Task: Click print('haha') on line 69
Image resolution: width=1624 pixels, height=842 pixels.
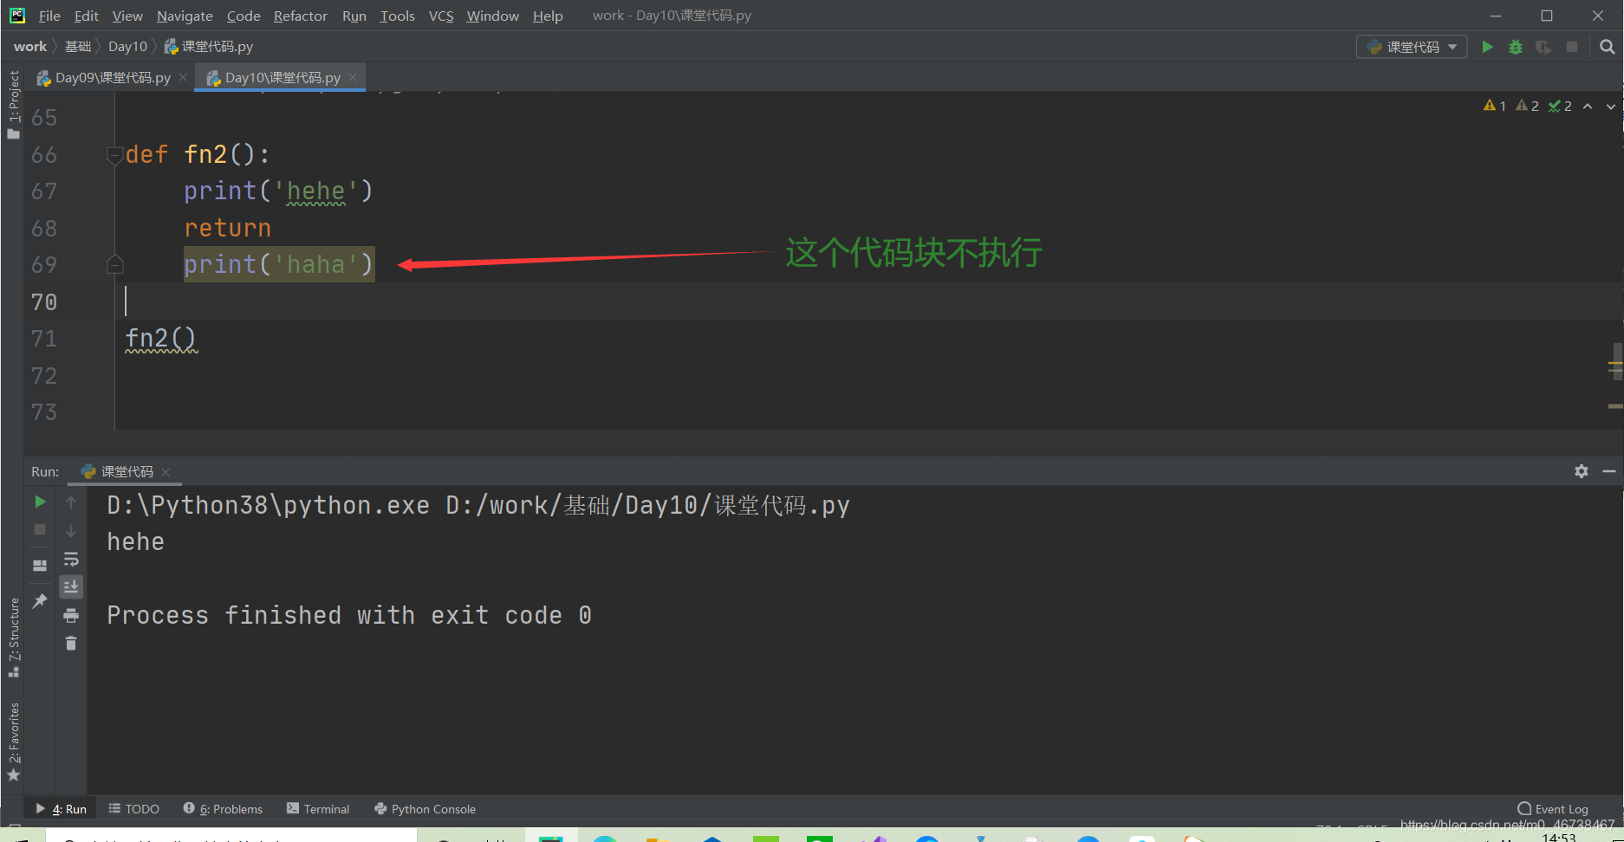Action: 279,264
